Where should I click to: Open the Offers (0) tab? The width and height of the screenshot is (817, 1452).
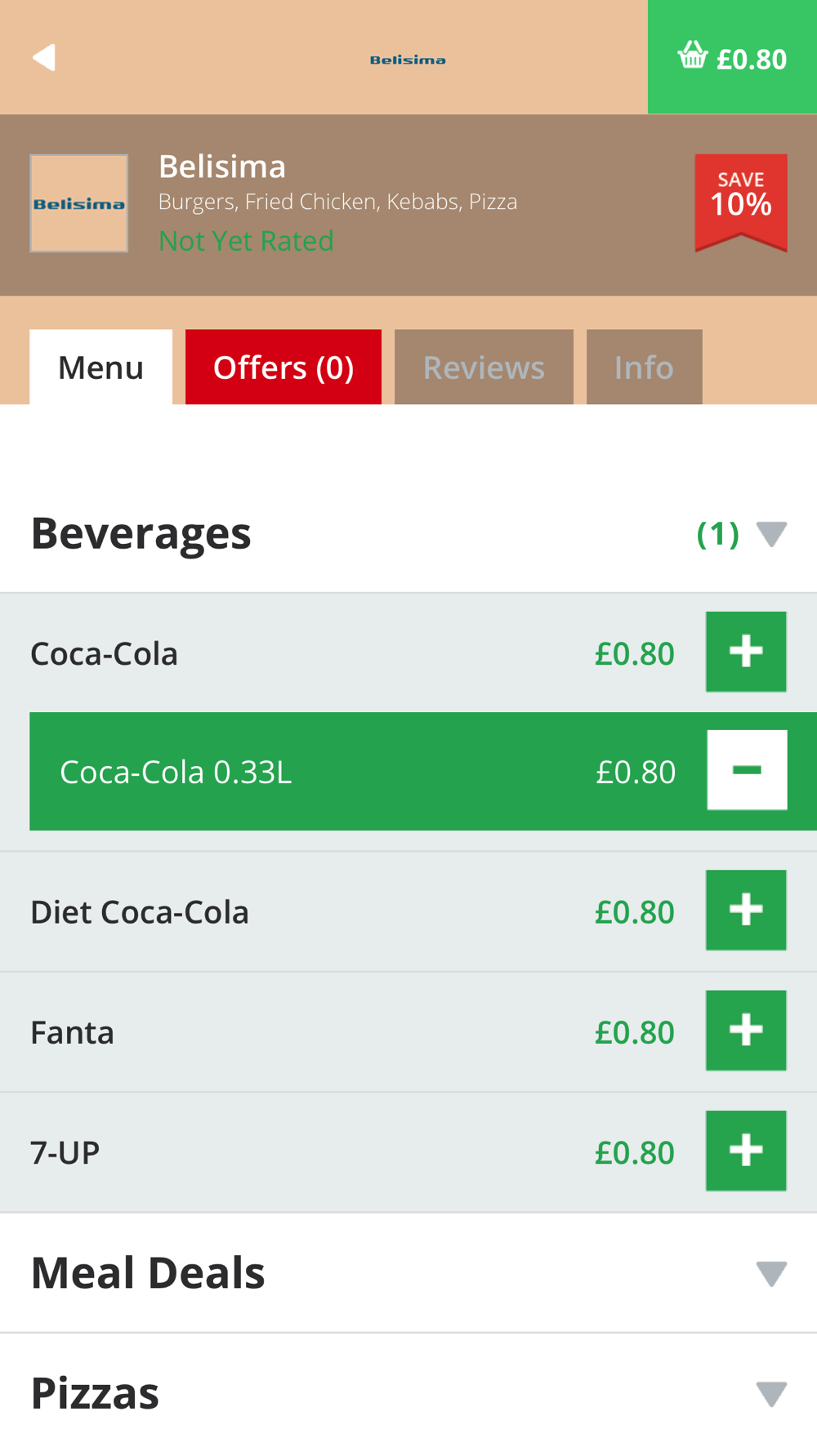283,367
